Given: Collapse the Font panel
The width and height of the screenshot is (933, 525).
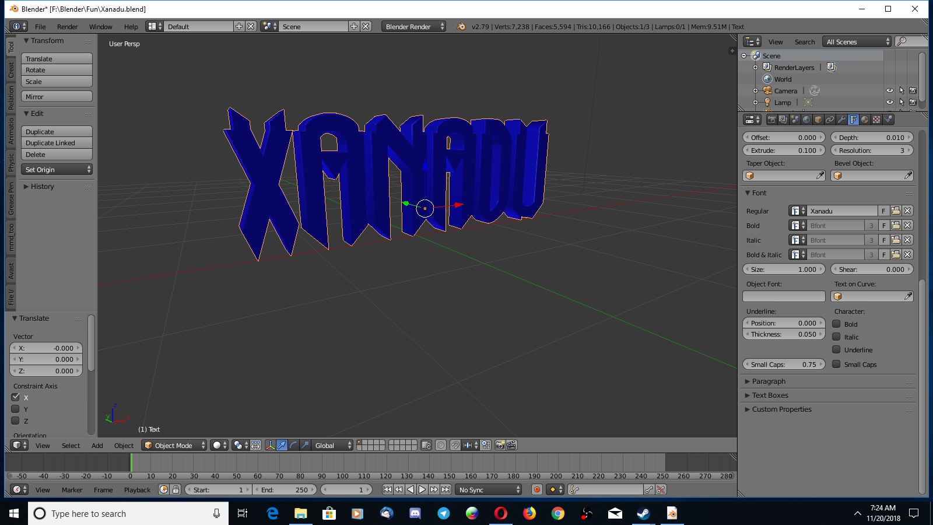Looking at the screenshot, I should click(759, 192).
